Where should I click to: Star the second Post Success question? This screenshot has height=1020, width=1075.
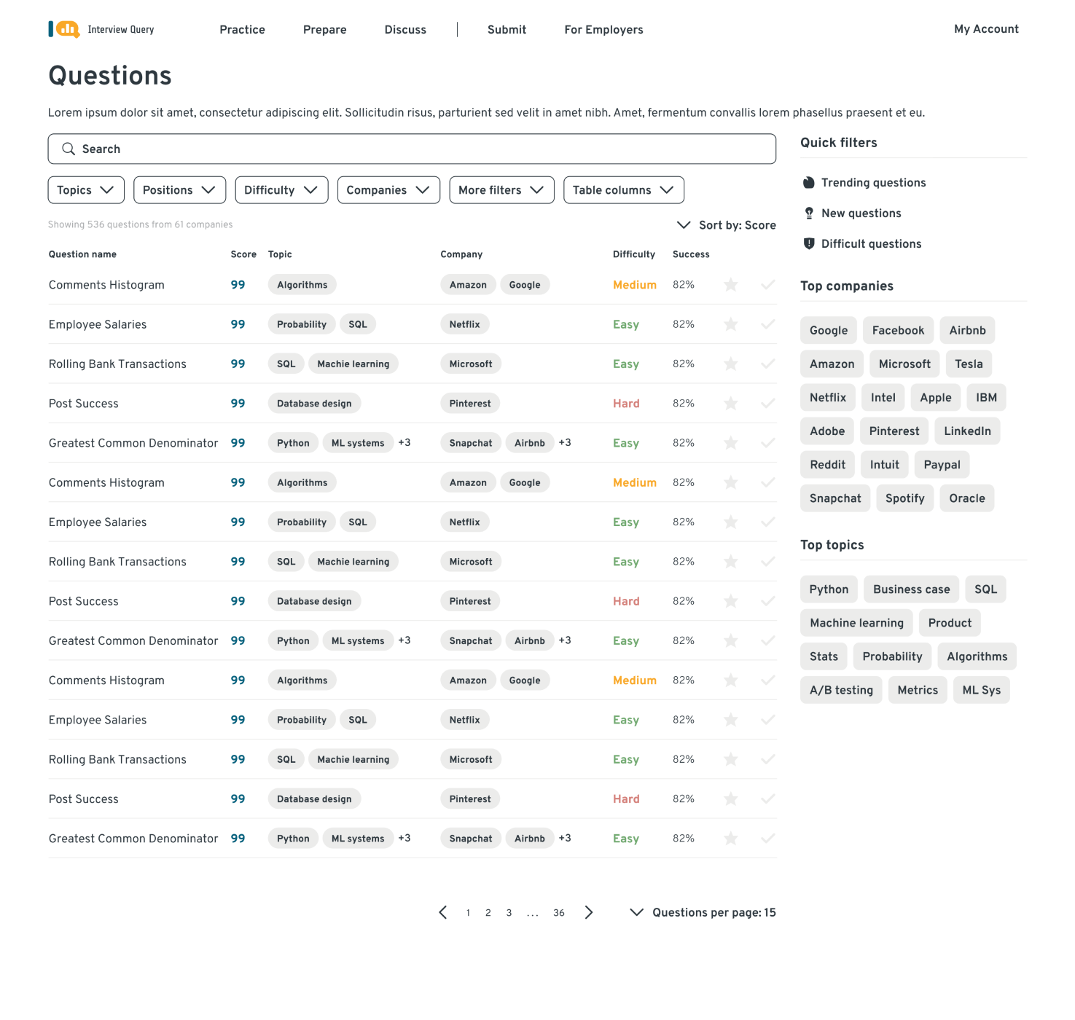[731, 601]
